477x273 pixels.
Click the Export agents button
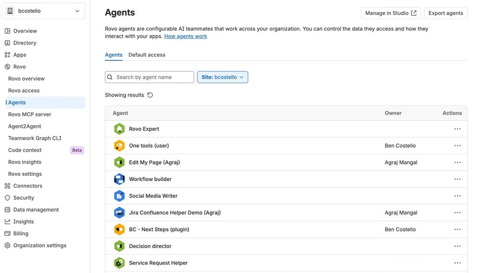(445, 13)
